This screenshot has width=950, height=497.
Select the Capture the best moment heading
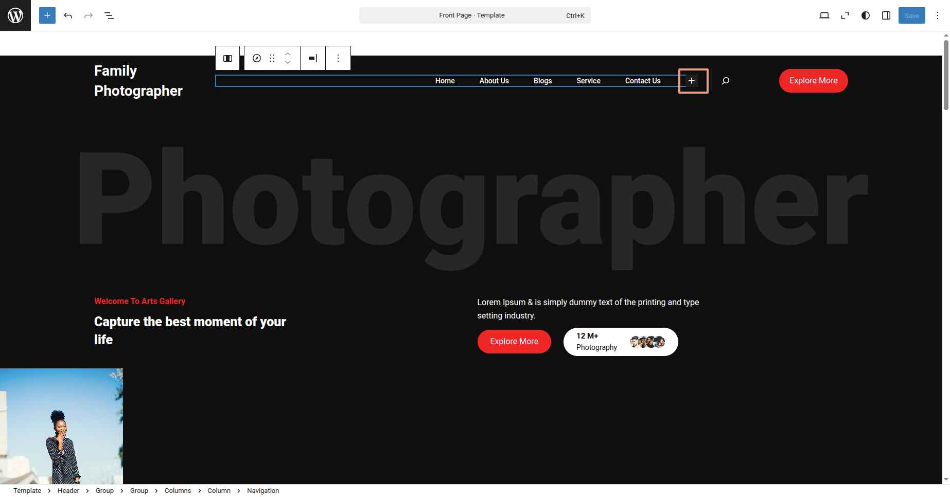[x=190, y=330]
